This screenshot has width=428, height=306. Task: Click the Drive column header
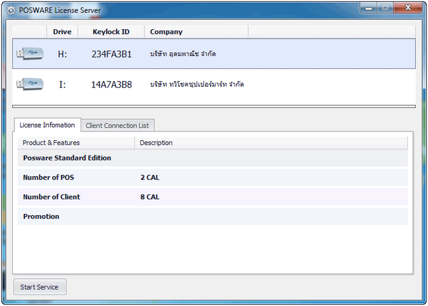point(62,32)
